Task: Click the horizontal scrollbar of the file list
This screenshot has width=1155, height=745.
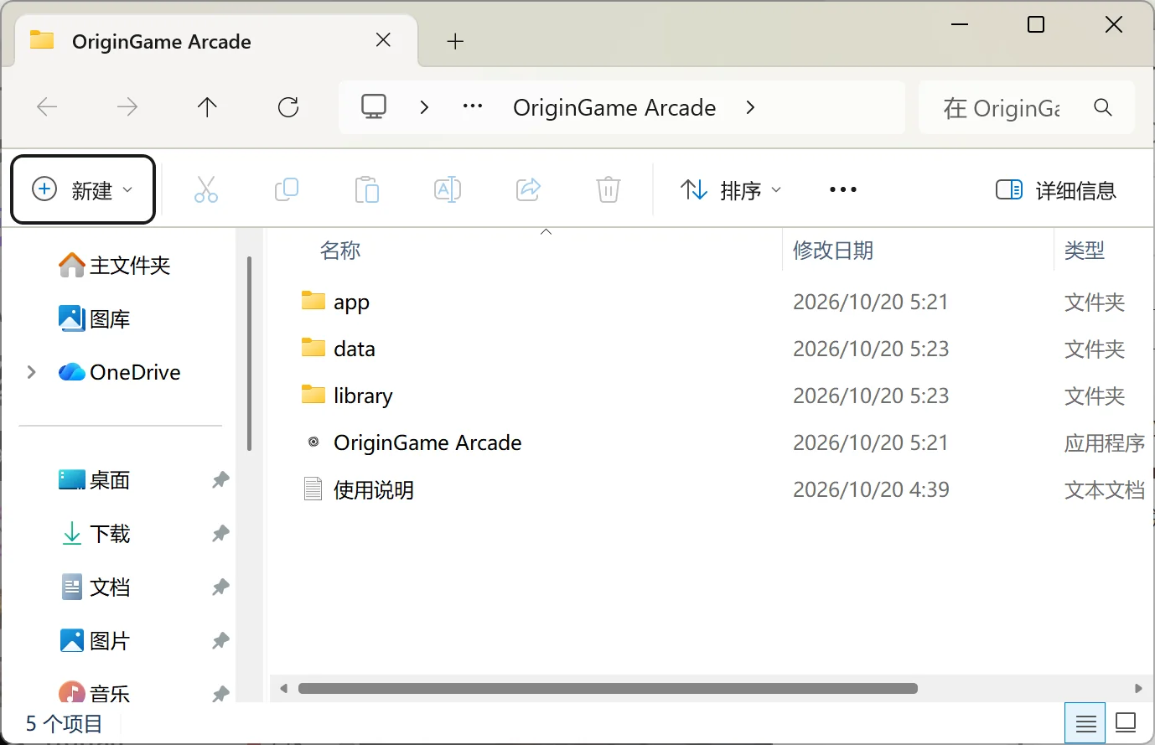Action: (608, 689)
